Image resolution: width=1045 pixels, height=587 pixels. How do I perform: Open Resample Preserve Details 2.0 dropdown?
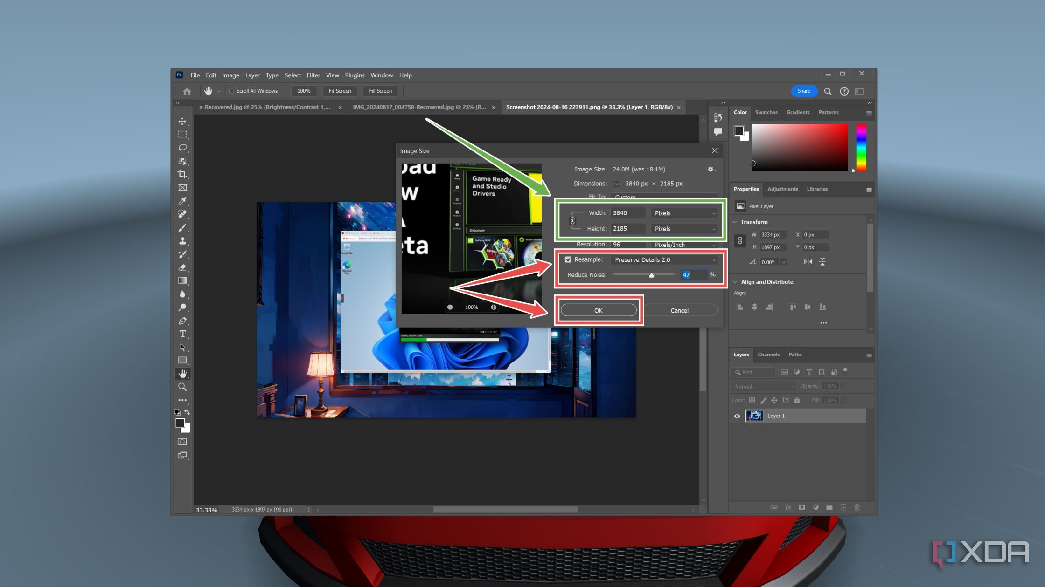pyautogui.click(x=664, y=259)
